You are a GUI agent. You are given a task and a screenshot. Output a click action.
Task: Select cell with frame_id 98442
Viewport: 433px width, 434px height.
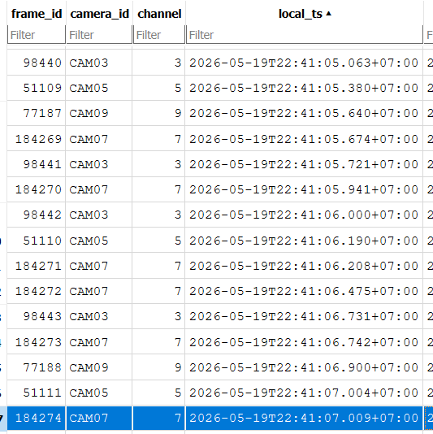pos(37,215)
